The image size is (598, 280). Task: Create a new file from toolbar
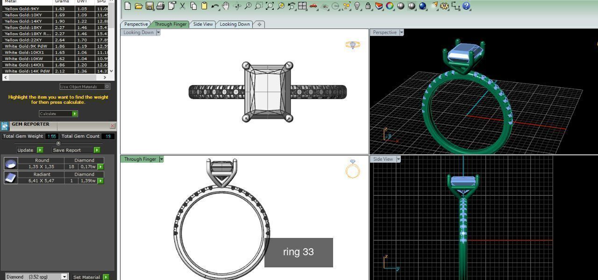128,6
